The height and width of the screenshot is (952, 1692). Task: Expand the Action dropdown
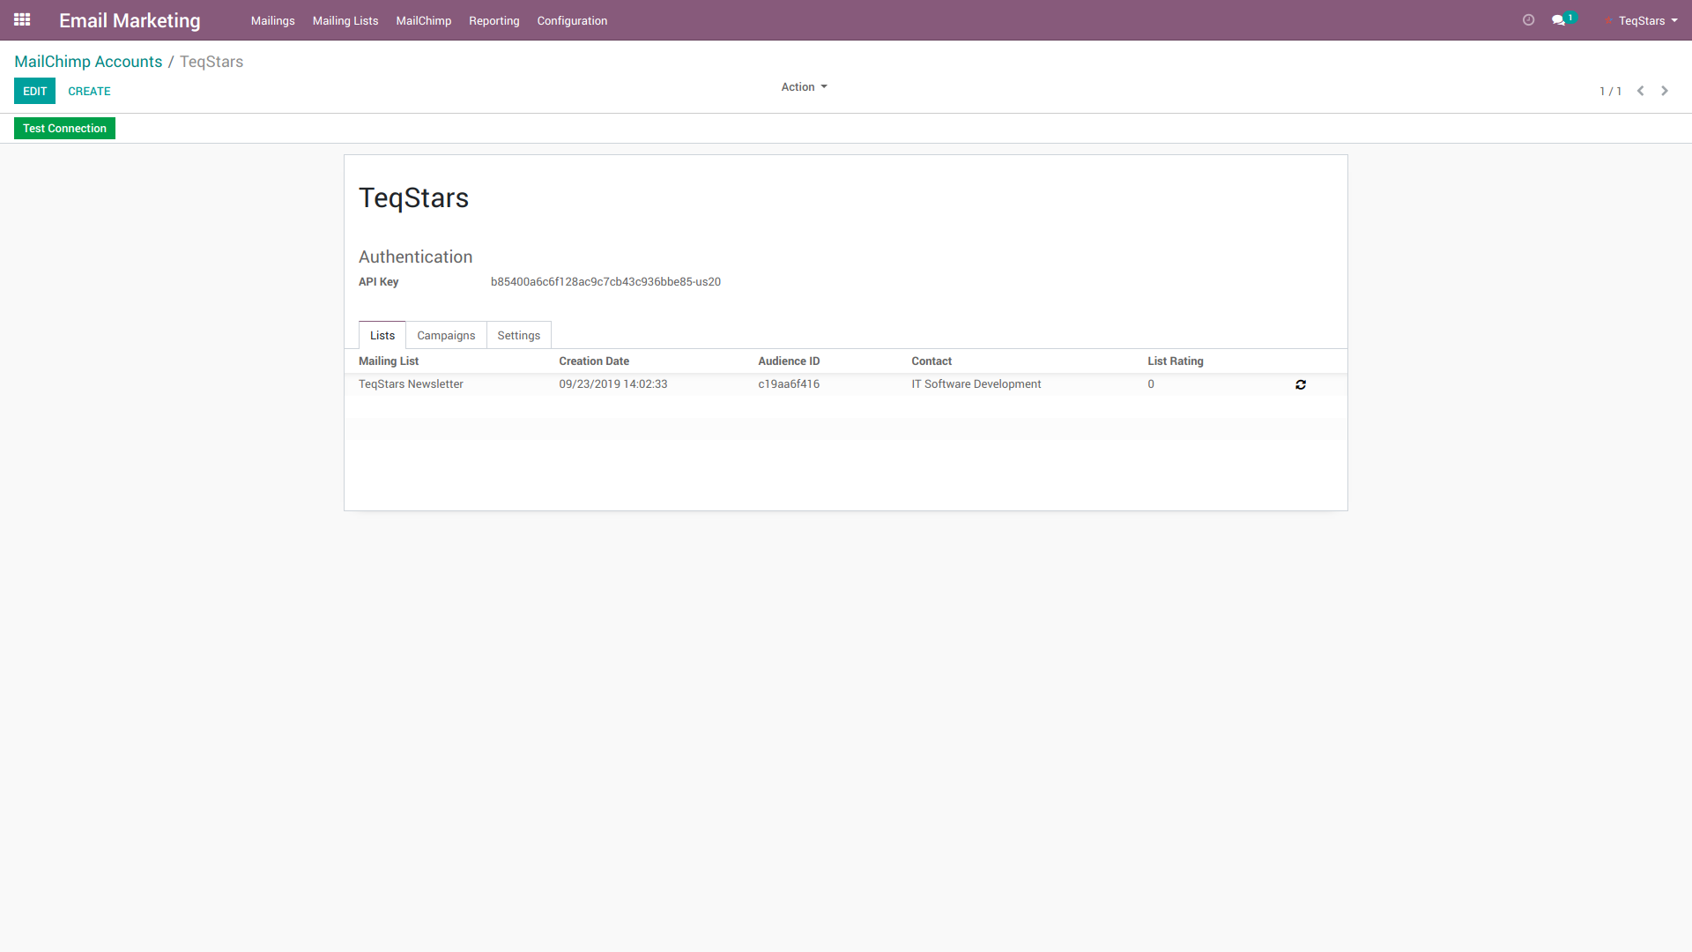tap(803, 87)
